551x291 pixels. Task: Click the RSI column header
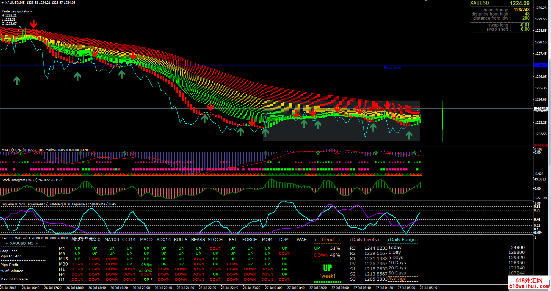coord(233,240)
